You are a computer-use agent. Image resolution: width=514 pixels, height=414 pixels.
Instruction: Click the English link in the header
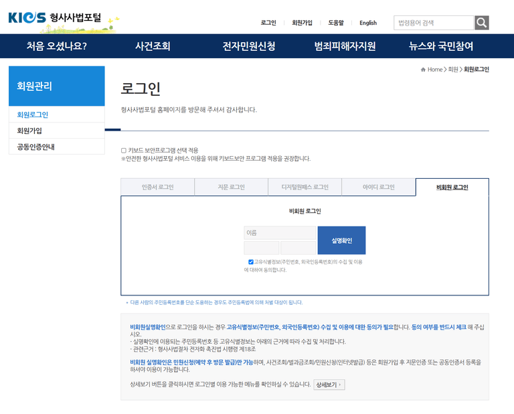pos(368,23)
